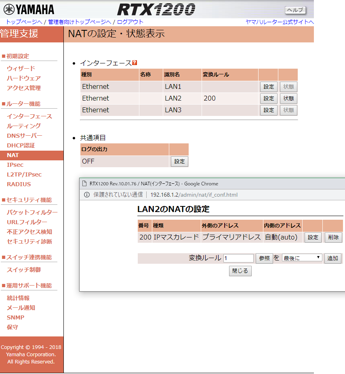This screenshot has width=345, height=374.
Task: Open 統計情報 in the sidebar
Action: click(x=18, y=298)
